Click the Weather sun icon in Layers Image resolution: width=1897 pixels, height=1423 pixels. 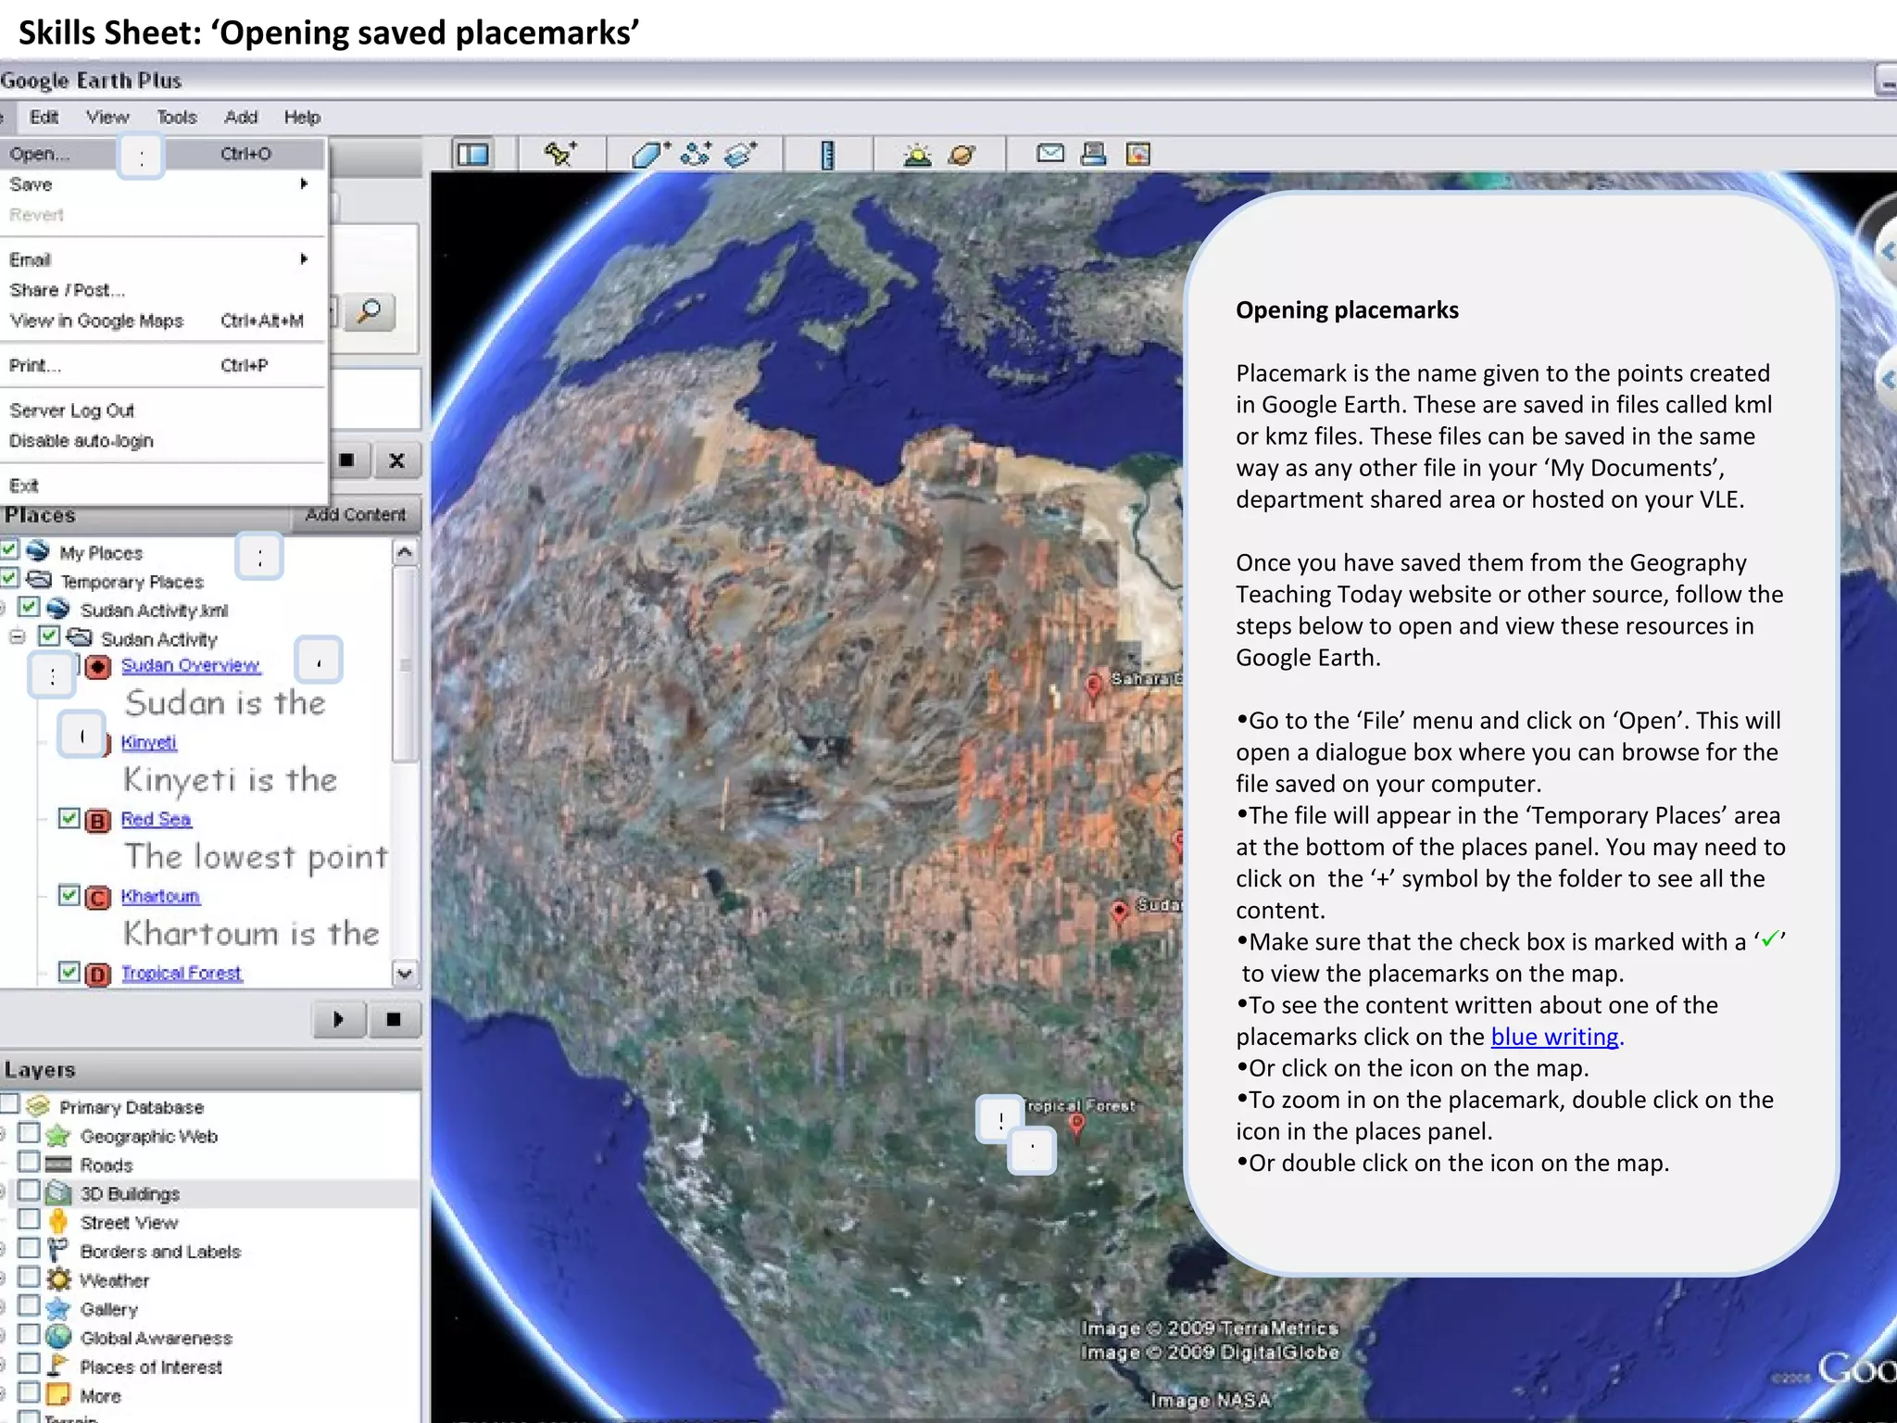pos(58,1280)
